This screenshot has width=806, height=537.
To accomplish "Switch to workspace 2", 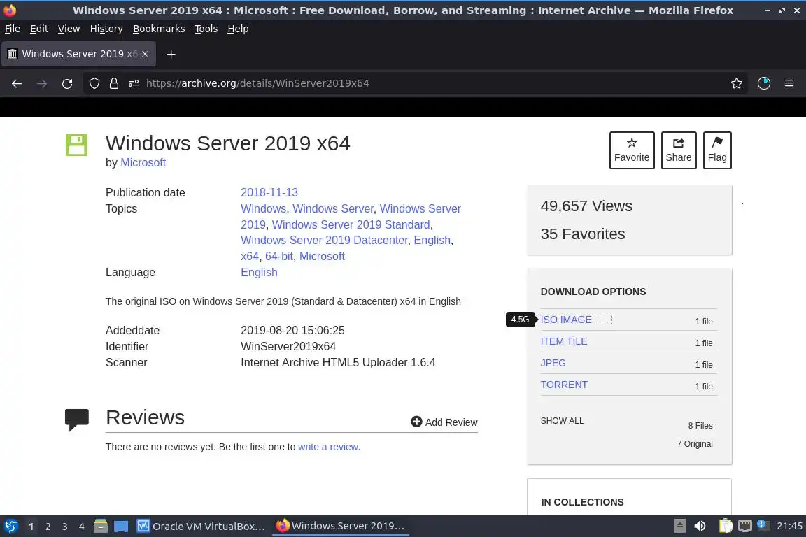I will pos(48,527).
